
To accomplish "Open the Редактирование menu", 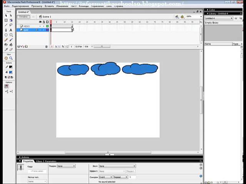I will click(20, 6).
